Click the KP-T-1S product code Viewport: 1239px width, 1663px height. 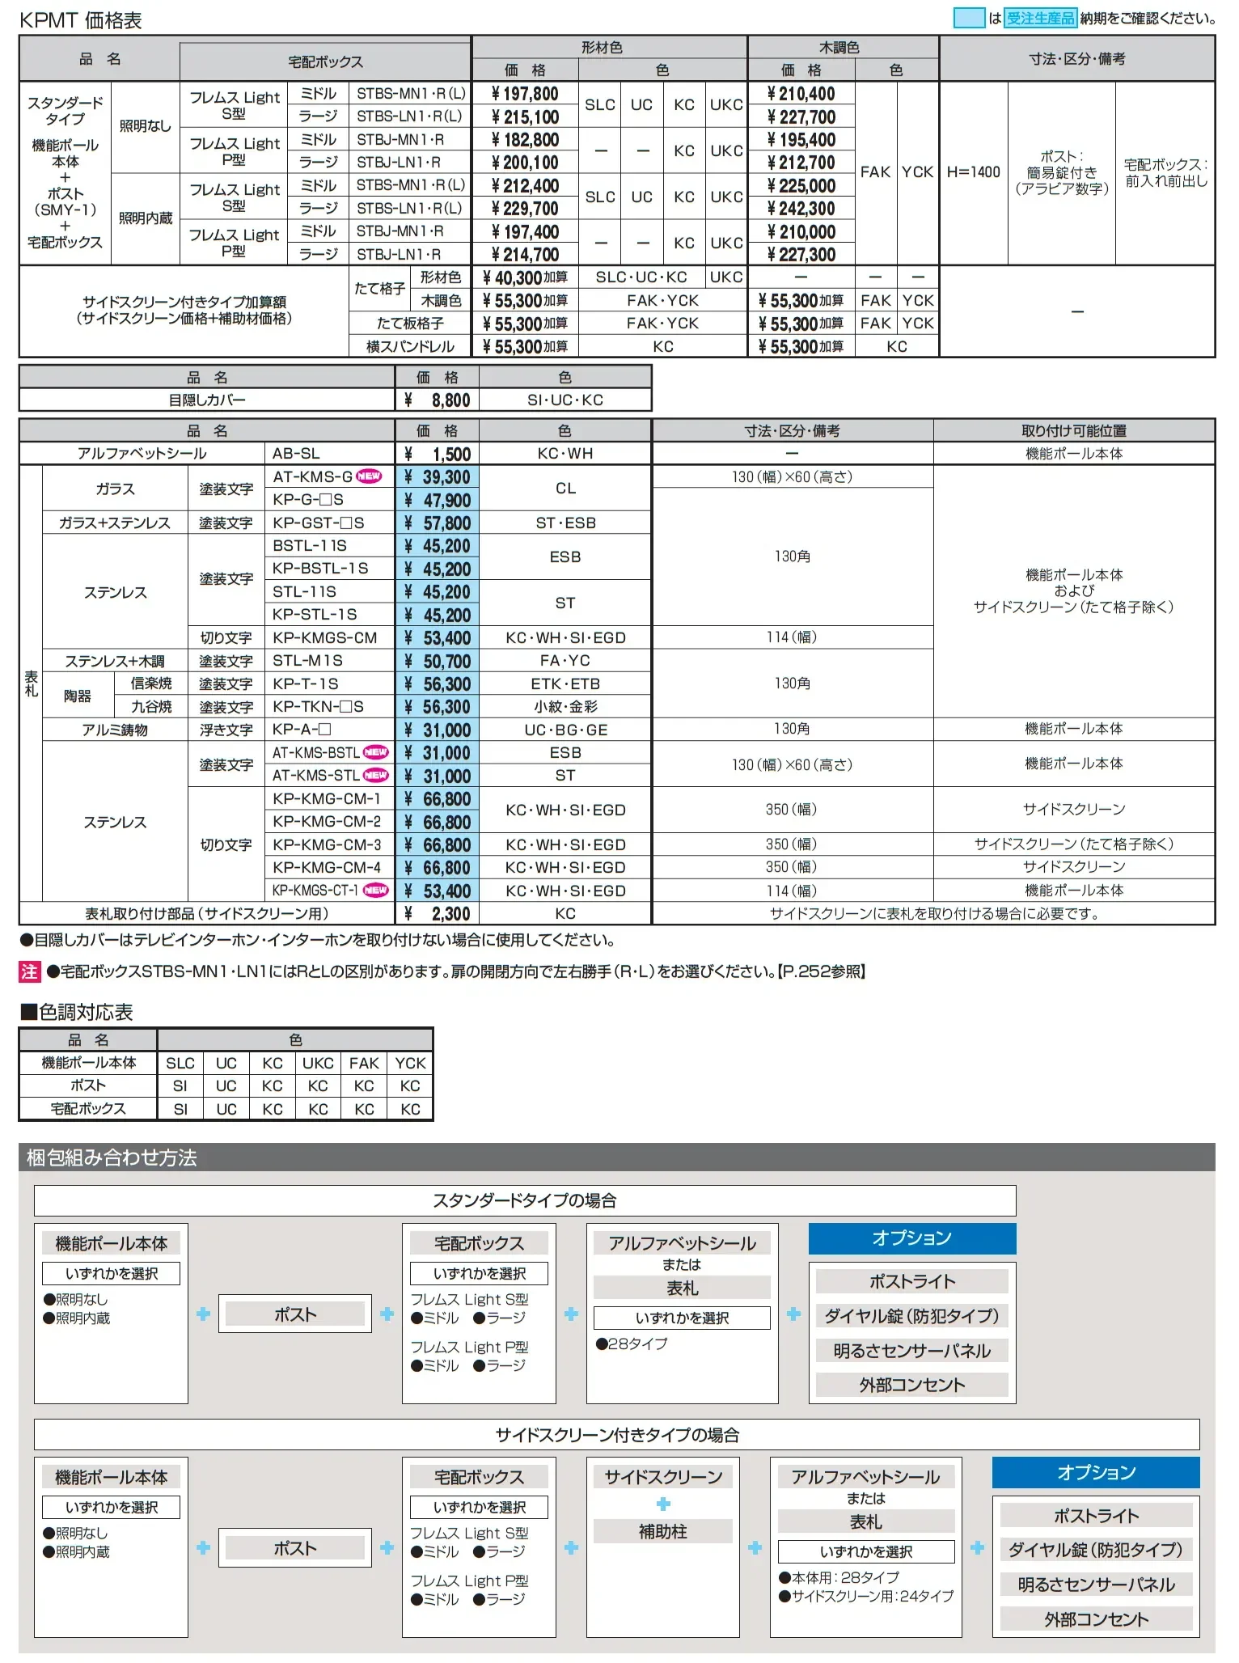click(x=306, y=683)
